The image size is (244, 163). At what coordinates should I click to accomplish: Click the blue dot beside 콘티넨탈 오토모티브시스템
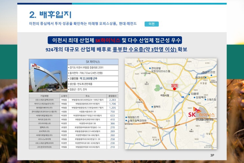tap(150, 68)
